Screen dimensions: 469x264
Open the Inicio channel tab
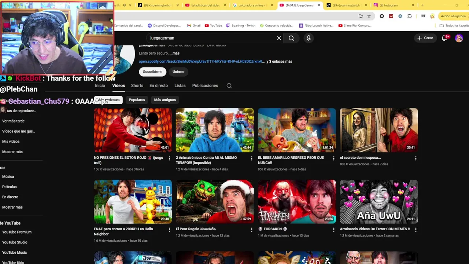coord(100,85)
